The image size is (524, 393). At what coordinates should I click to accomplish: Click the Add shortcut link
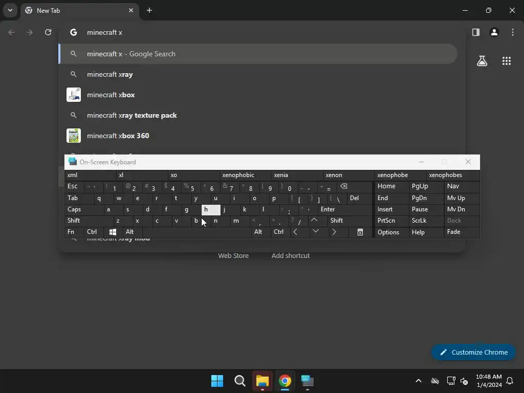(x=291, y=256)
